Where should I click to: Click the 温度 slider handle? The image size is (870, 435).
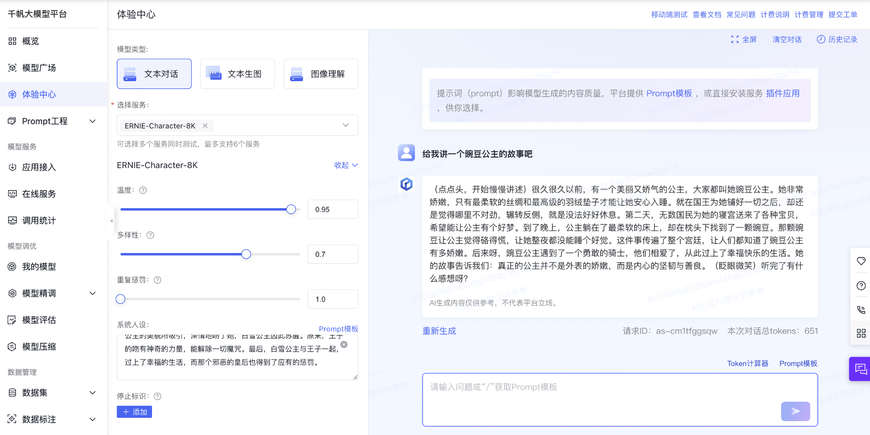tap(291, 209)
